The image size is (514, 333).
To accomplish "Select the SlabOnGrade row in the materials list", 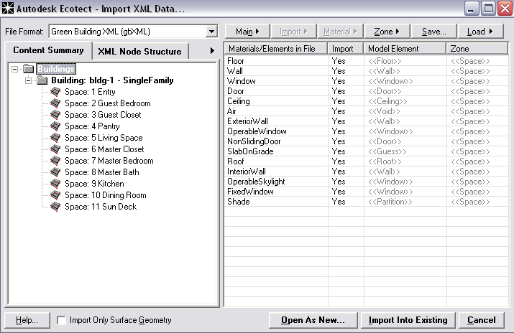I will point(246,151).
